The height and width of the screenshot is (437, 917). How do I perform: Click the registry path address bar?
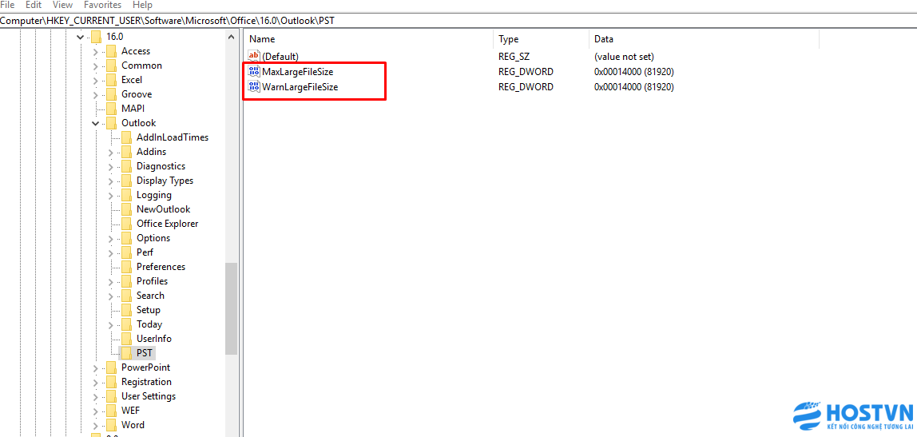pos(458,21)
